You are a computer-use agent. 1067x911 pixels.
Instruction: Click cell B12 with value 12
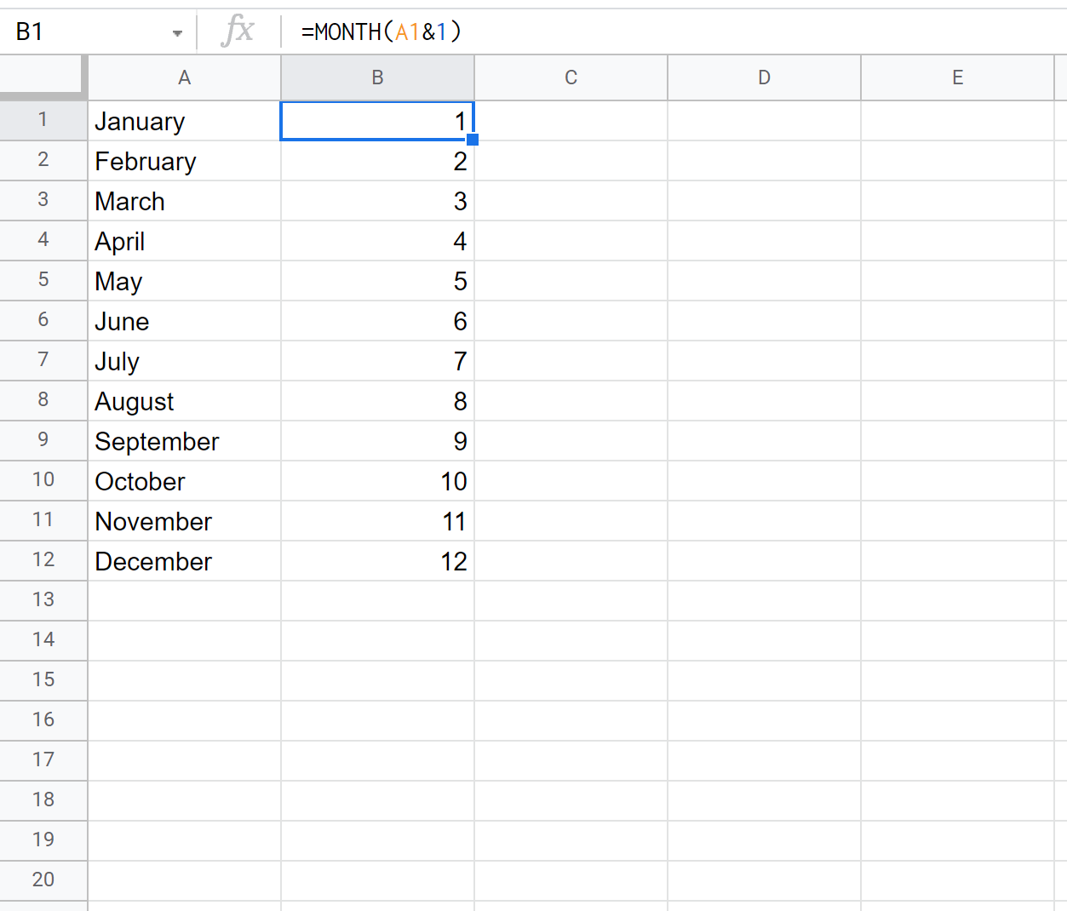click(377, 561)
